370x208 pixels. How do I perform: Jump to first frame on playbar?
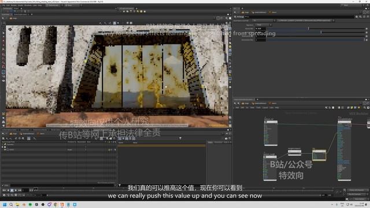pyautogui.click(x=4, y=190)
